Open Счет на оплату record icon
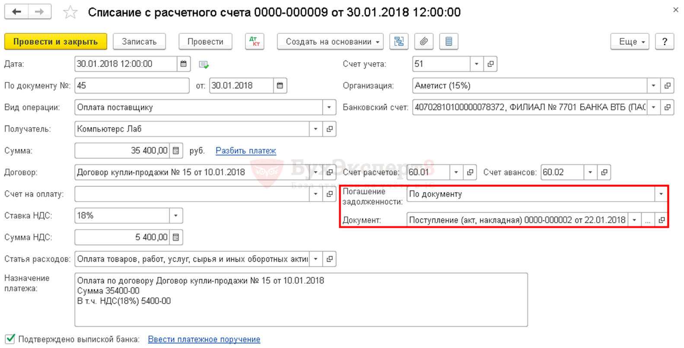The width and height of the screenshot is (684, 348). 330,194
